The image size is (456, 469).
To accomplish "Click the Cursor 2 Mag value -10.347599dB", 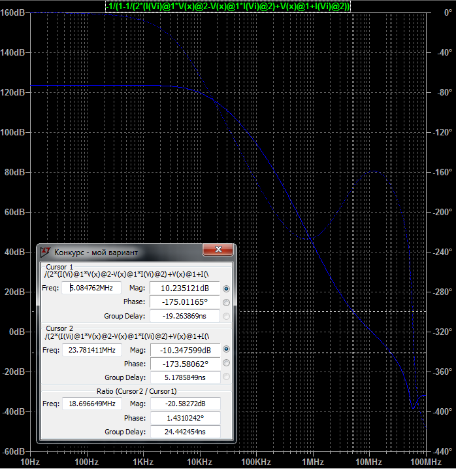I will [186, 350].
